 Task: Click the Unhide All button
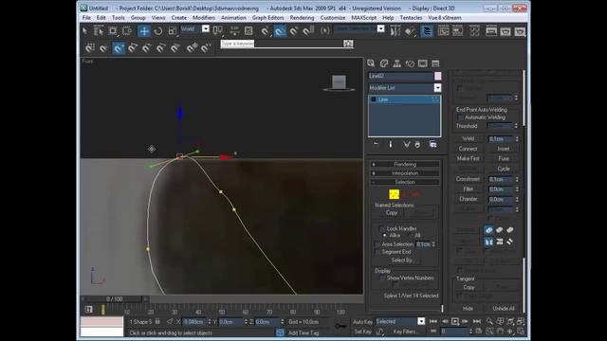pyautogui.click(x=504, y=309)
